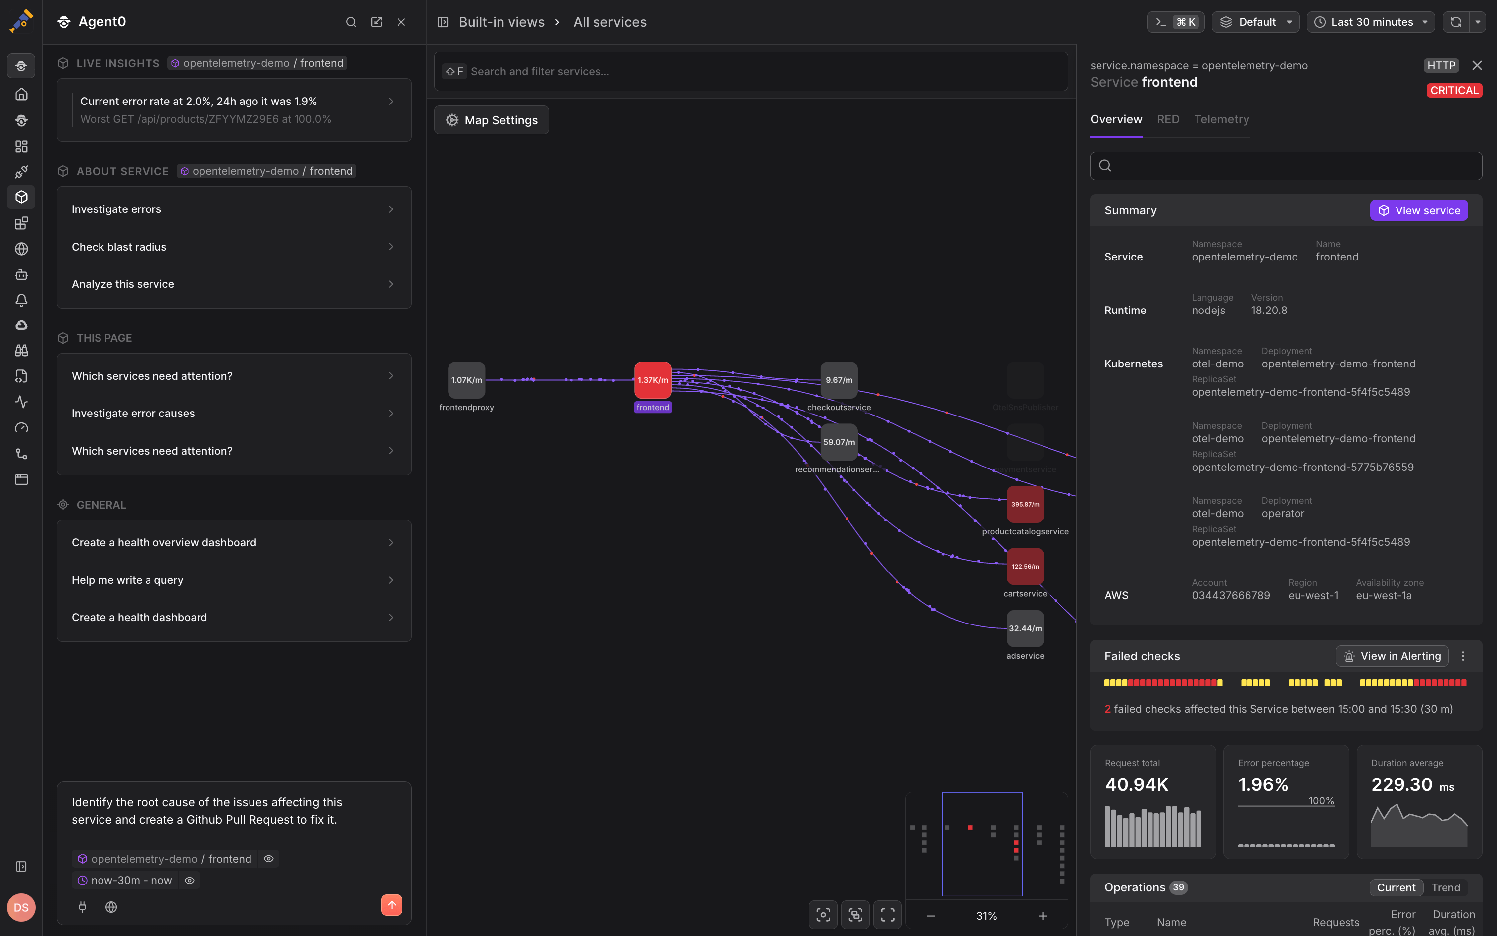Open the pulse activity icon in sidebar

pyautogui.click(x=22, y=402)
